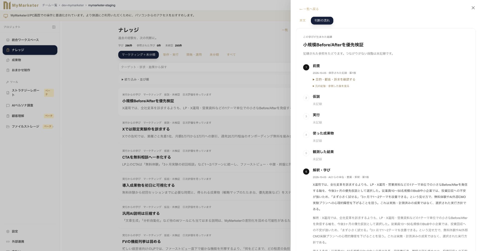Select the すべて filter tab

coord(231,55)
